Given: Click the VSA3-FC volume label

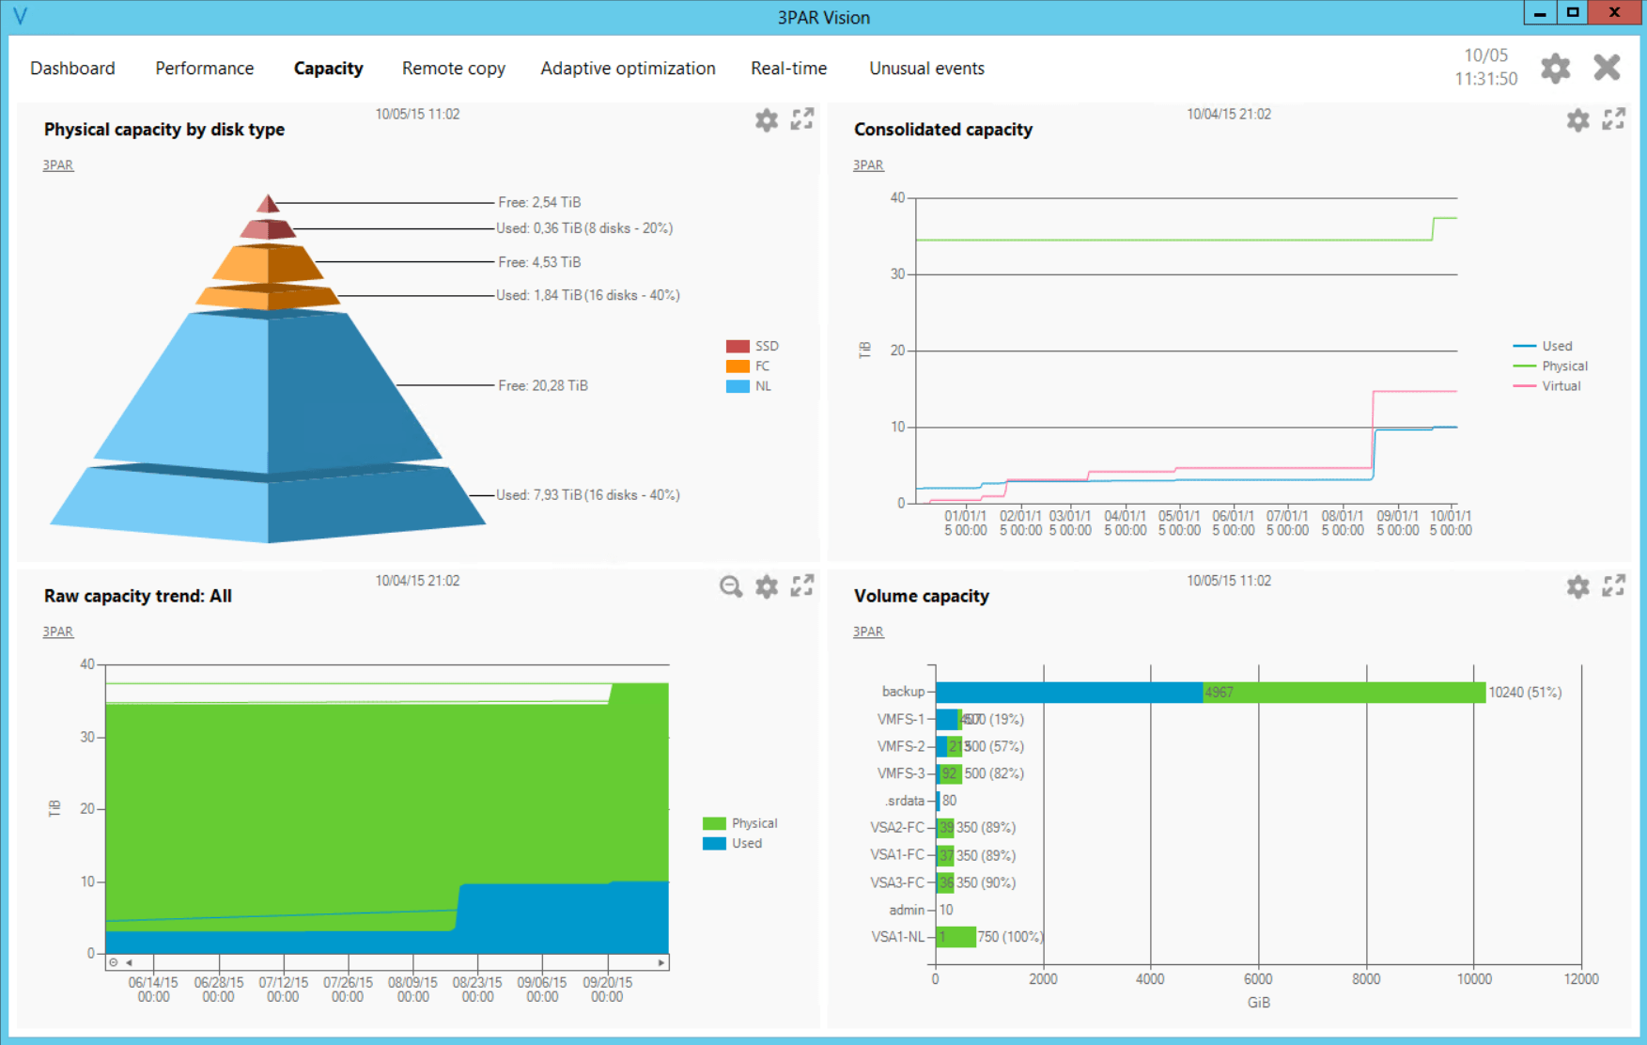Looking at the screenshot, I should click(x=897, y=882).
